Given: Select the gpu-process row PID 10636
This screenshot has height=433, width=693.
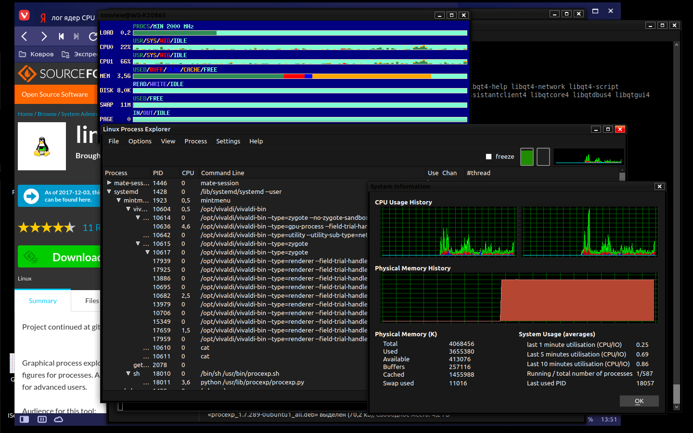Looking at the screenshot, I should coord(235,226).
